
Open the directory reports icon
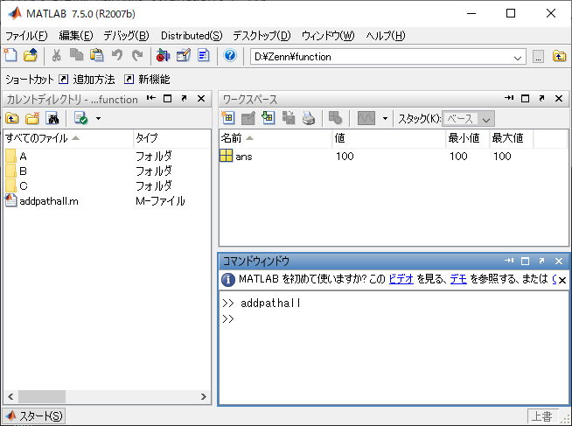[80, 118]
